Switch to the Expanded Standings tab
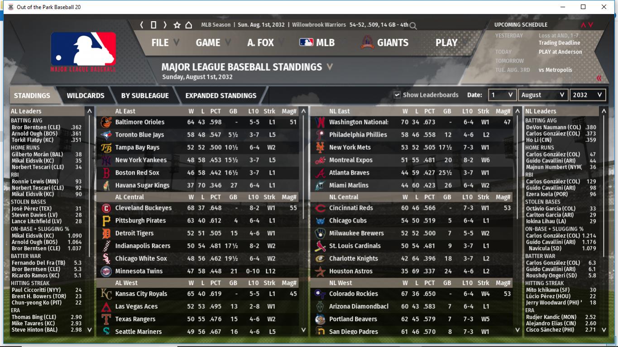 [221, 95]
